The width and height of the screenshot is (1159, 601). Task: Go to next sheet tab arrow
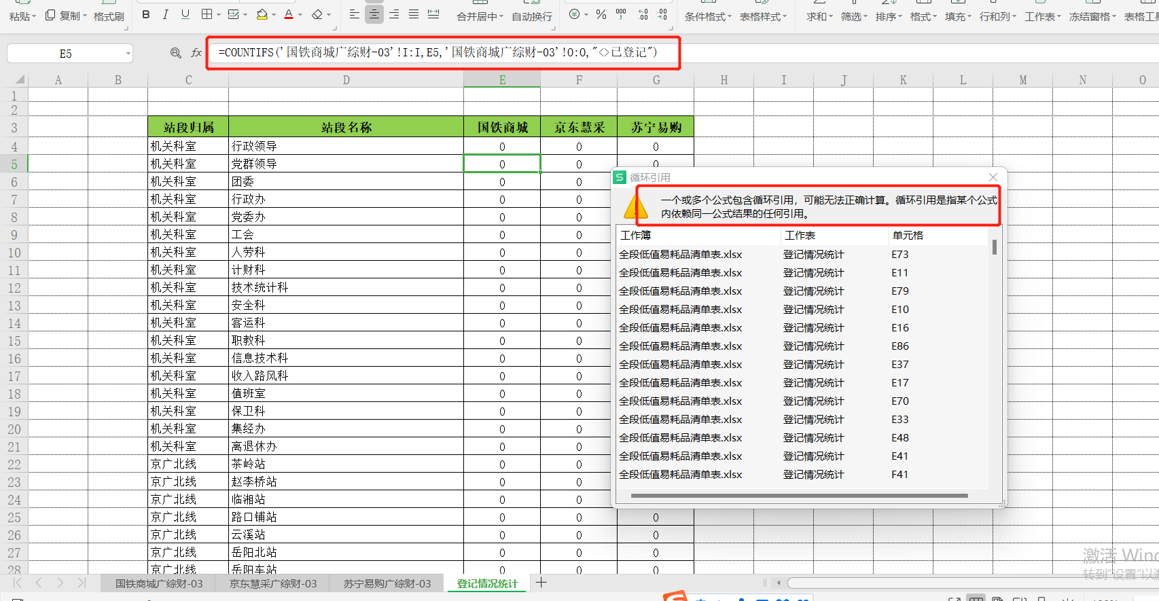click(x=60, y=583)
